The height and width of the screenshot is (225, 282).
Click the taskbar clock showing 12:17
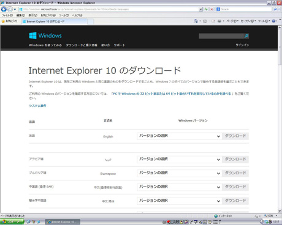[276, 221]
